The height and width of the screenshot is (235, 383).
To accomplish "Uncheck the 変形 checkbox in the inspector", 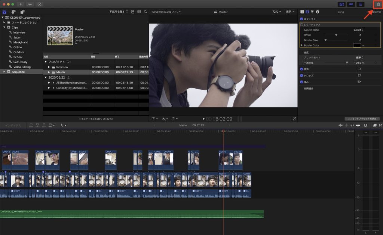I will [301, 69].
